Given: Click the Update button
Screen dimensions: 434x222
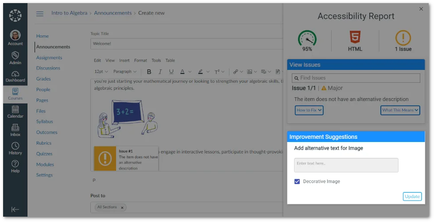Looking at the screenshot, I should 412,196.
